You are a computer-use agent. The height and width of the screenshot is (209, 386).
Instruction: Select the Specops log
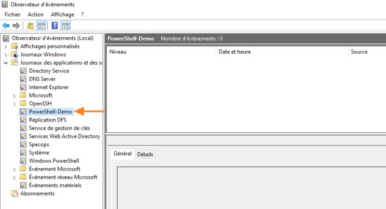(x=39, y=144)
